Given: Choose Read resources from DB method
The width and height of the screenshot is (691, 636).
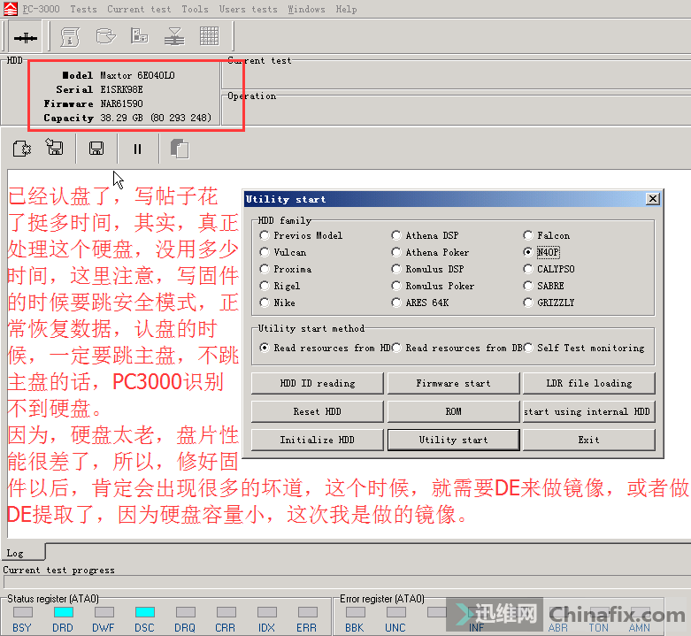Looking at the screenshot, I should pyautogui.click(x=457, y=348).
